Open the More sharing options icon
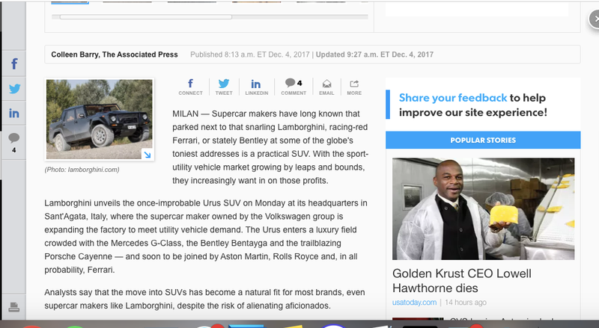 tap(354, 87)
